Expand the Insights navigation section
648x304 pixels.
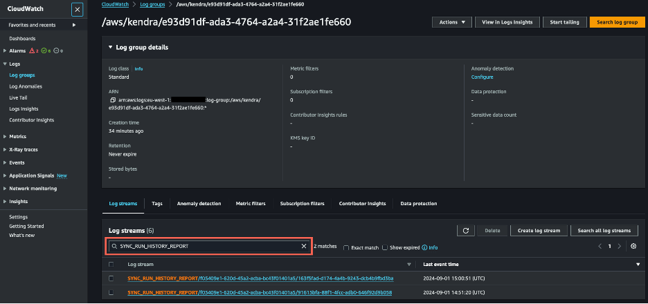pos(5,202)
